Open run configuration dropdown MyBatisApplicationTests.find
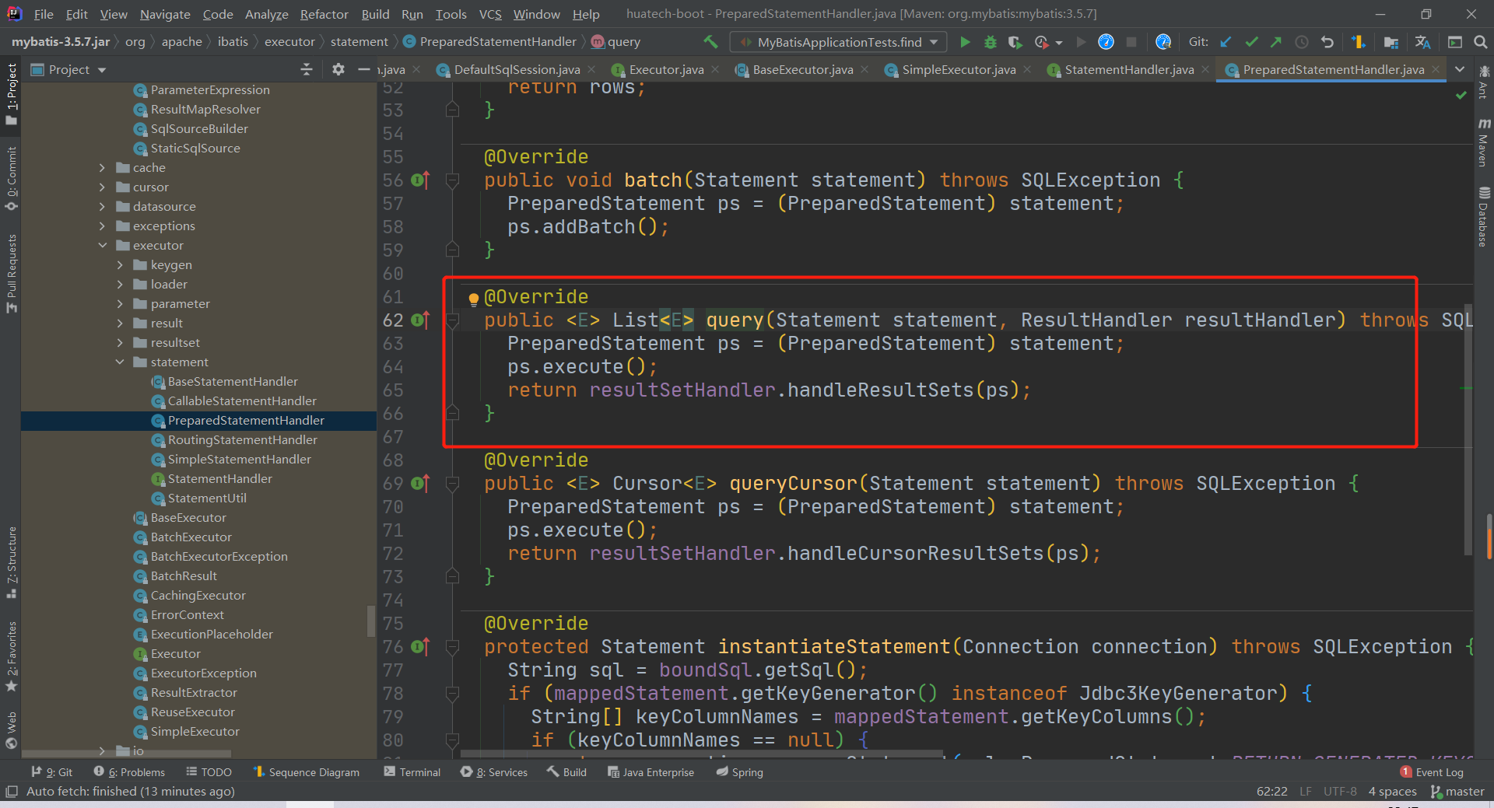Viewport: 1494px width, 808px height. point(838,42)
